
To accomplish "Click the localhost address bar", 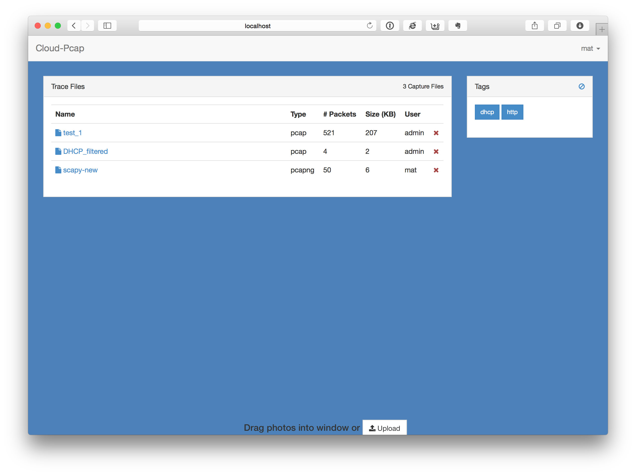I will click(x=257, y=26).
